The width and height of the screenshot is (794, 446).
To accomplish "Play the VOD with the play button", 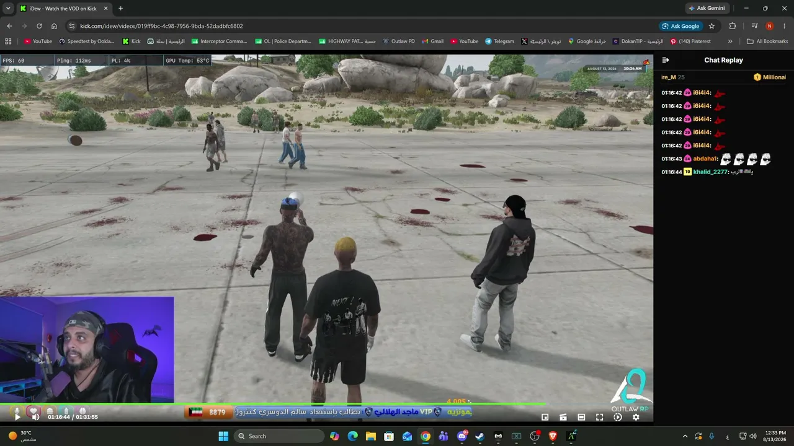I will pos(17,417).
